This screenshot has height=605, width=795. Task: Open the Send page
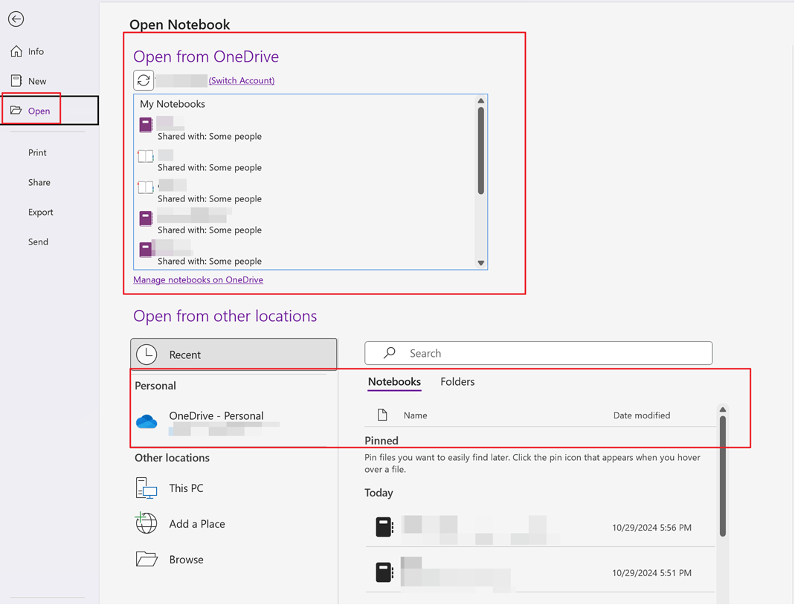(x=38, y=242)
